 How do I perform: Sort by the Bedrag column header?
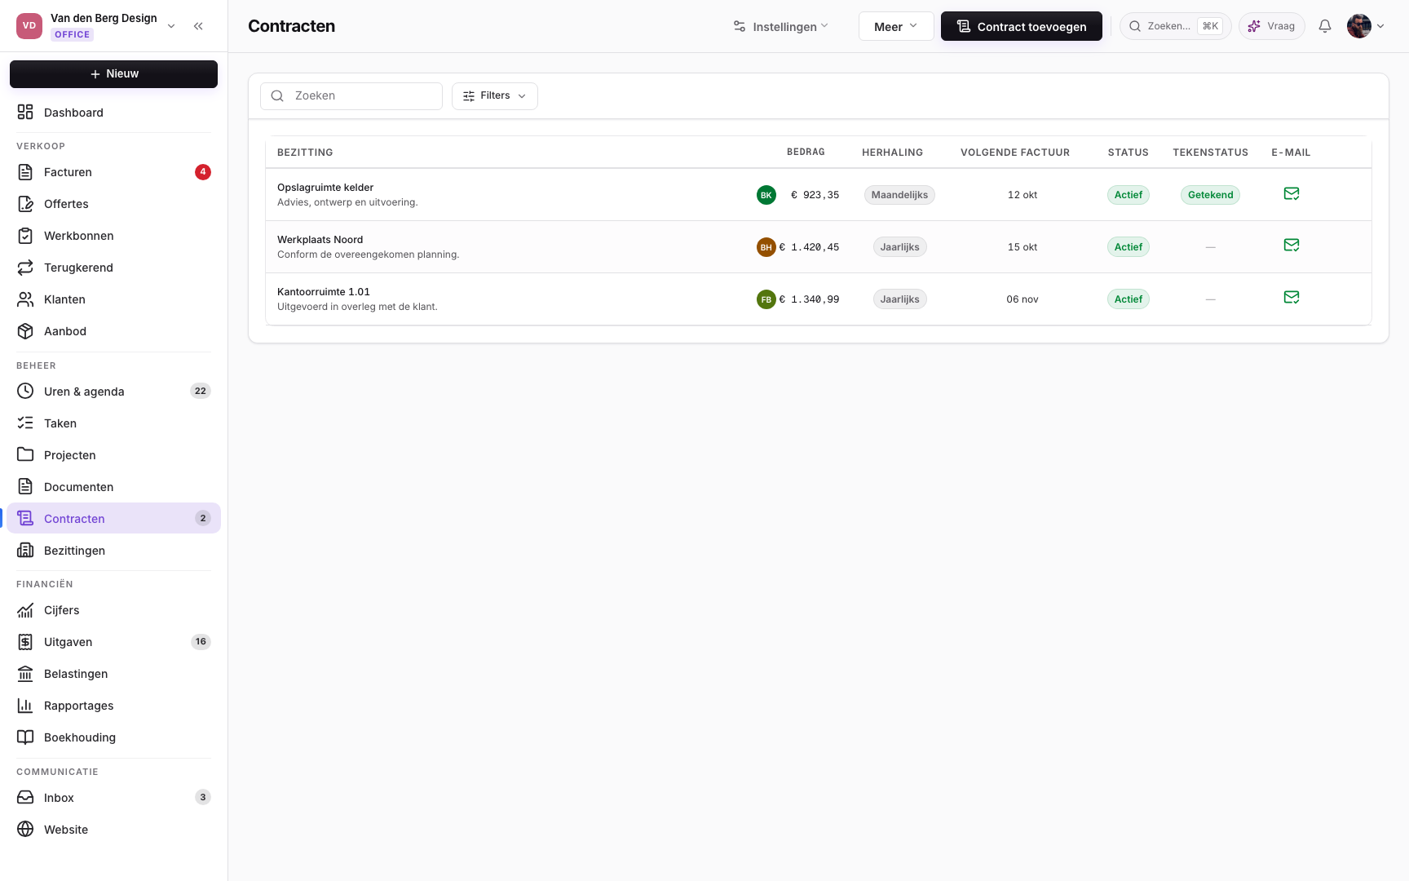(806, 153)
